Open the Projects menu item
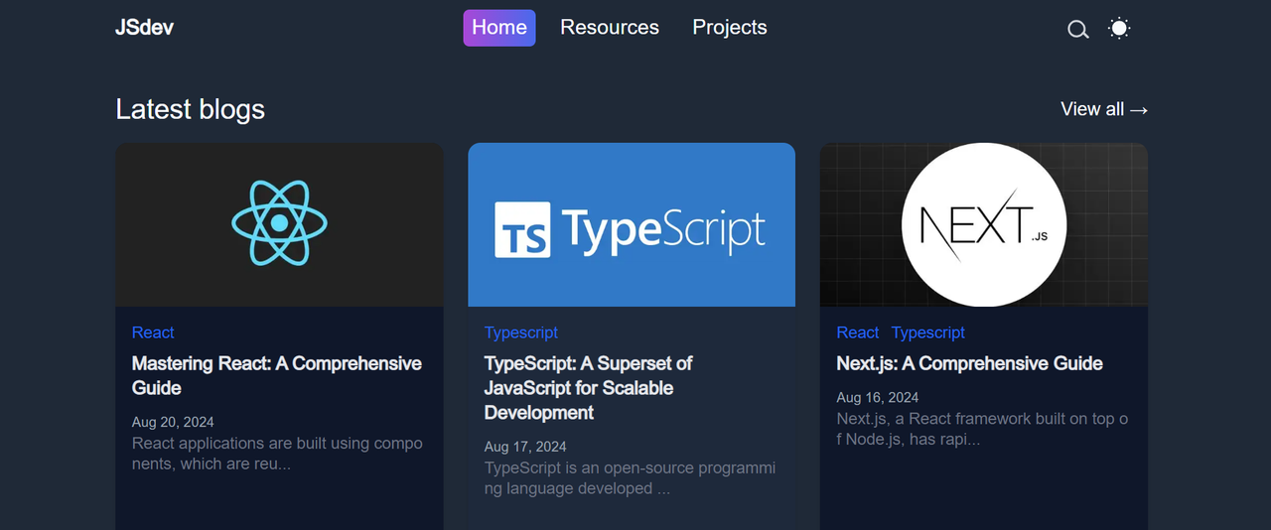1271x530 pixels. coord(730,28)
